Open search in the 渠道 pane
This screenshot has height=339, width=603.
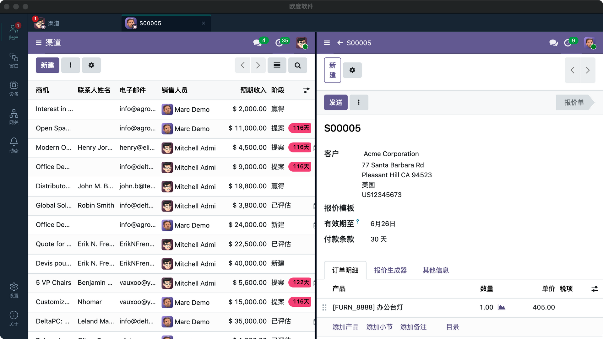pos(298,65)
